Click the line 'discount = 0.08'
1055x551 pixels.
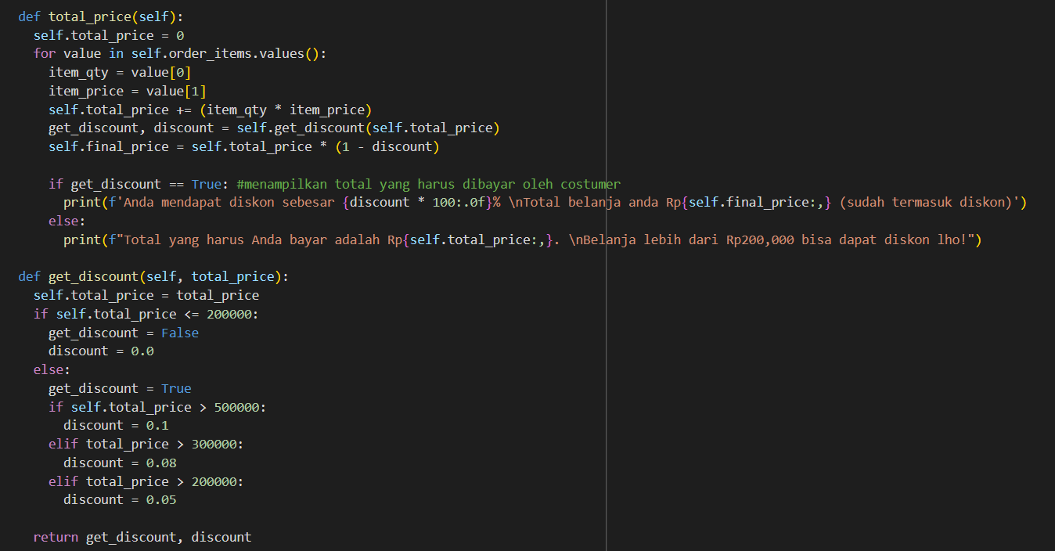coord(120,463)
